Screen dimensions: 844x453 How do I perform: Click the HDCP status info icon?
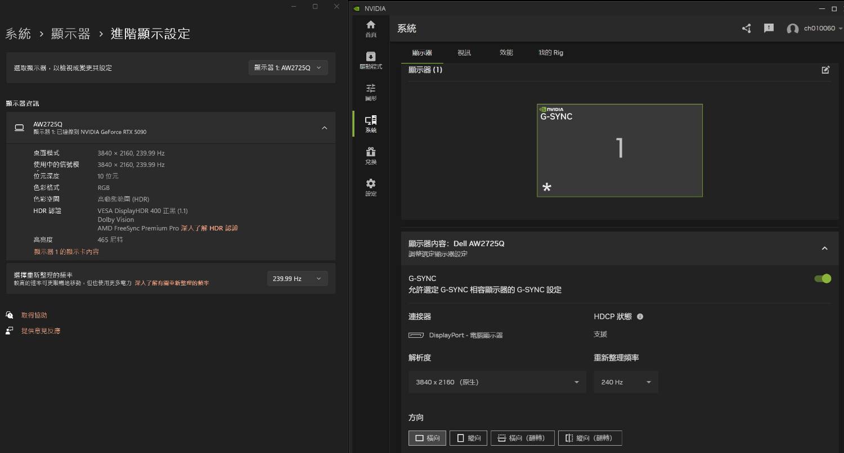[x=640, y=316]
